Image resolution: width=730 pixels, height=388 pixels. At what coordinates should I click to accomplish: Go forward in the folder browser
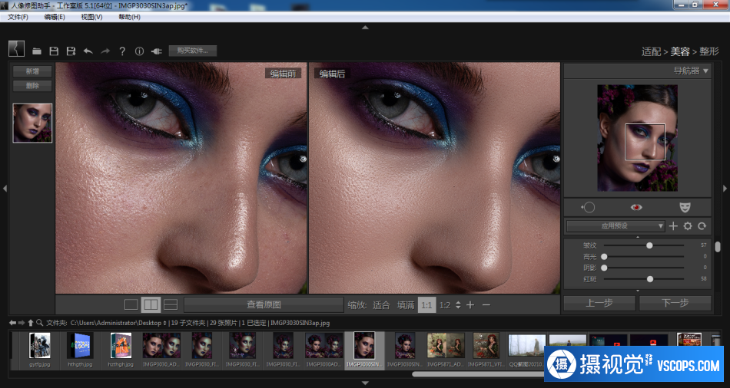tap(22, 323)
